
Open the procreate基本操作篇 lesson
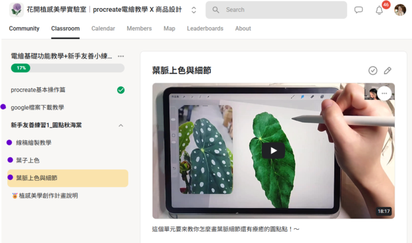(38, 90)
